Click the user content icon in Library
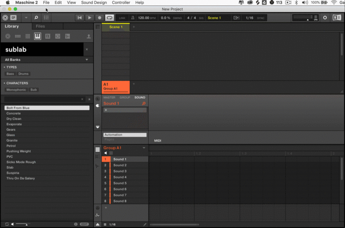This screenshot has width=345, height=228. (89, 36)
